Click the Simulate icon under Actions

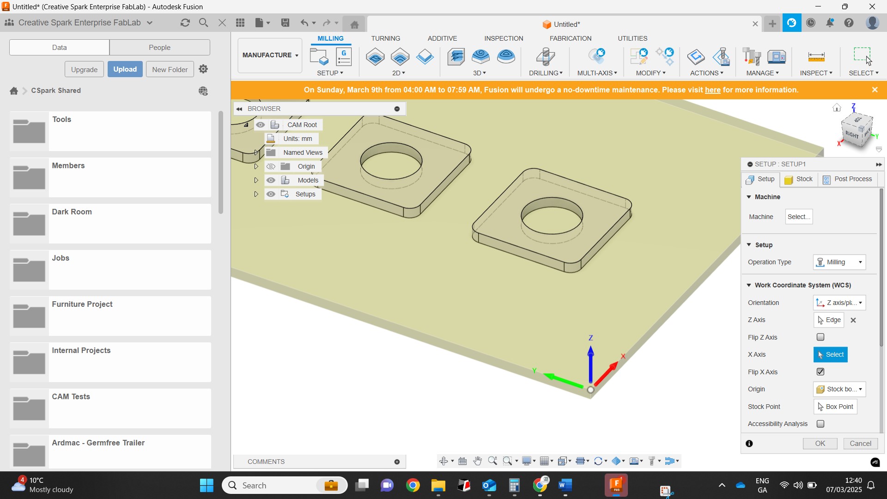pos(696,57)
